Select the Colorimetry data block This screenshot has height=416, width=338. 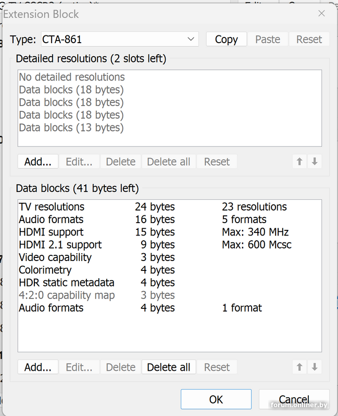click(x=45, y=270)
